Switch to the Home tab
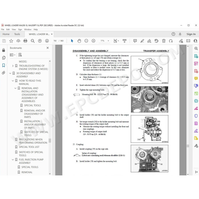Screen dimensions: 199x199 (x=6, y=34)
